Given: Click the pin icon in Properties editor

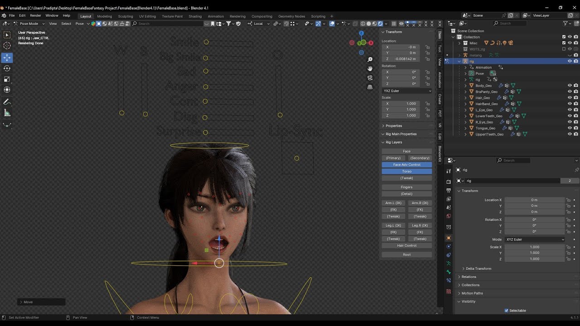Looking at the screenshot, I should point(576,170).
